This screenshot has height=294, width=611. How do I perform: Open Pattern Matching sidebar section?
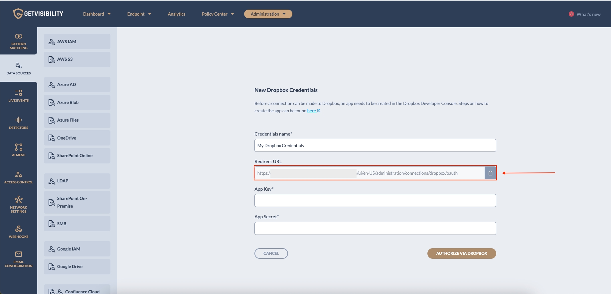(x=19, y=41)
